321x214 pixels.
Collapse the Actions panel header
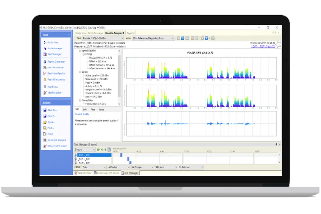(x=69, y=103)
